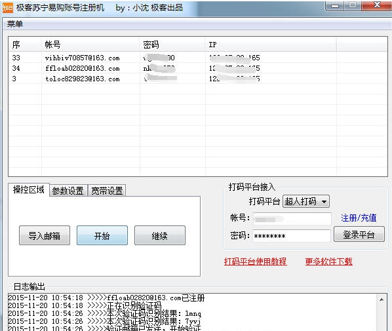Click the 开始 button
392x331 pixels.
(x=102, y=235)
